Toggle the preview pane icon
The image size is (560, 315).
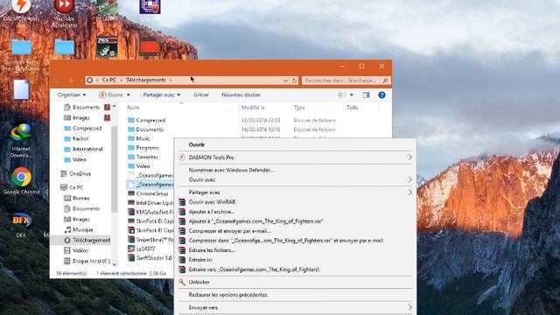click(366, 95)
